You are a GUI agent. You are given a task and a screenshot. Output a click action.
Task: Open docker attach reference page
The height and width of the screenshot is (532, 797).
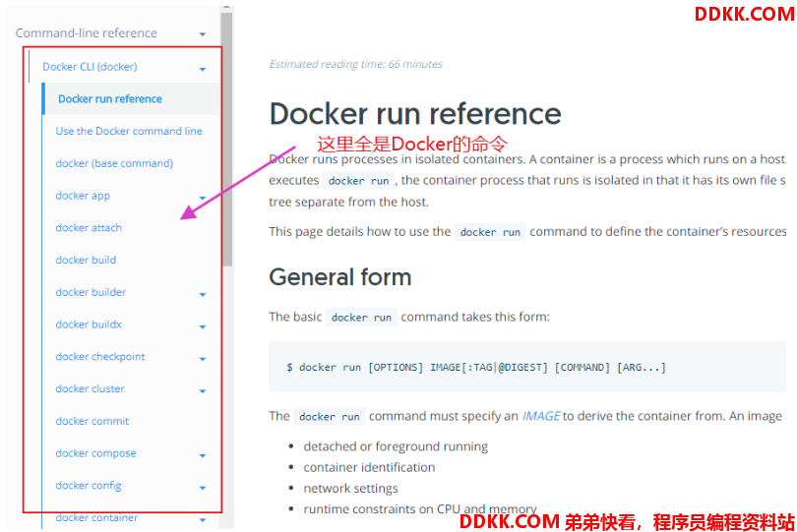89,227
